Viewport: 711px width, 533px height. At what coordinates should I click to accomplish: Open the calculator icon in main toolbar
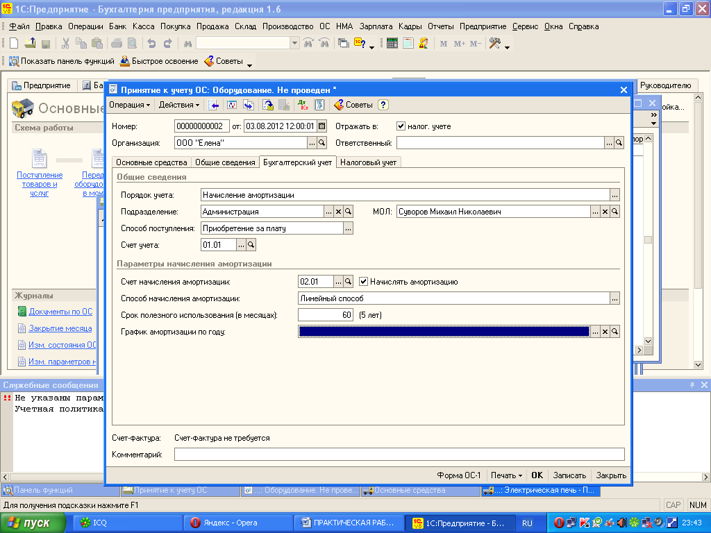392,44
